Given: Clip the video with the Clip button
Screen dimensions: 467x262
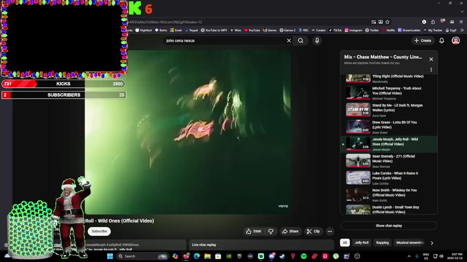Looking at the screenshot, I should 313,231.
